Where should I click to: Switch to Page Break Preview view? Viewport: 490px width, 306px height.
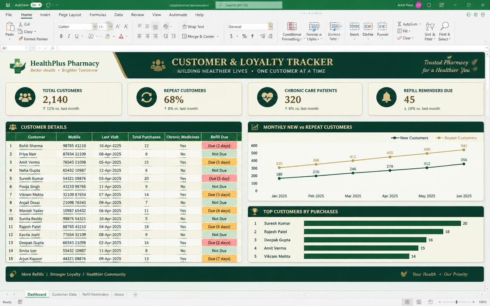click(431, 302)
